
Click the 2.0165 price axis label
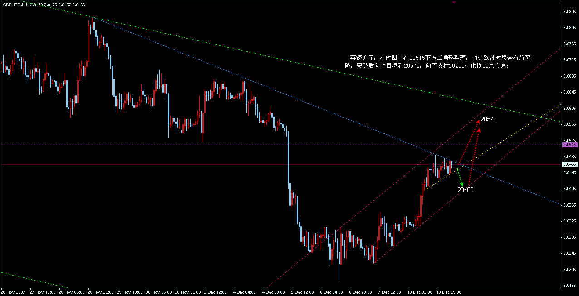click(570, 286)
